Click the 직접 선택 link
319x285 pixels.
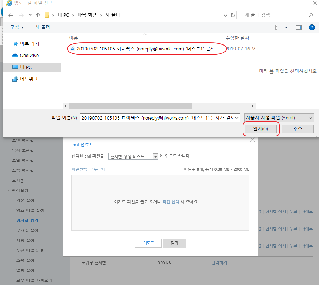pyautogui.click(x=171, y=202)
